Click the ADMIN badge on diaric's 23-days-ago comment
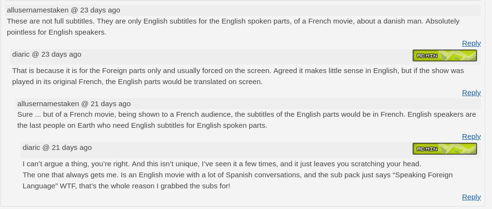Viewport: 492px width, 209px height. pos(444,56)
